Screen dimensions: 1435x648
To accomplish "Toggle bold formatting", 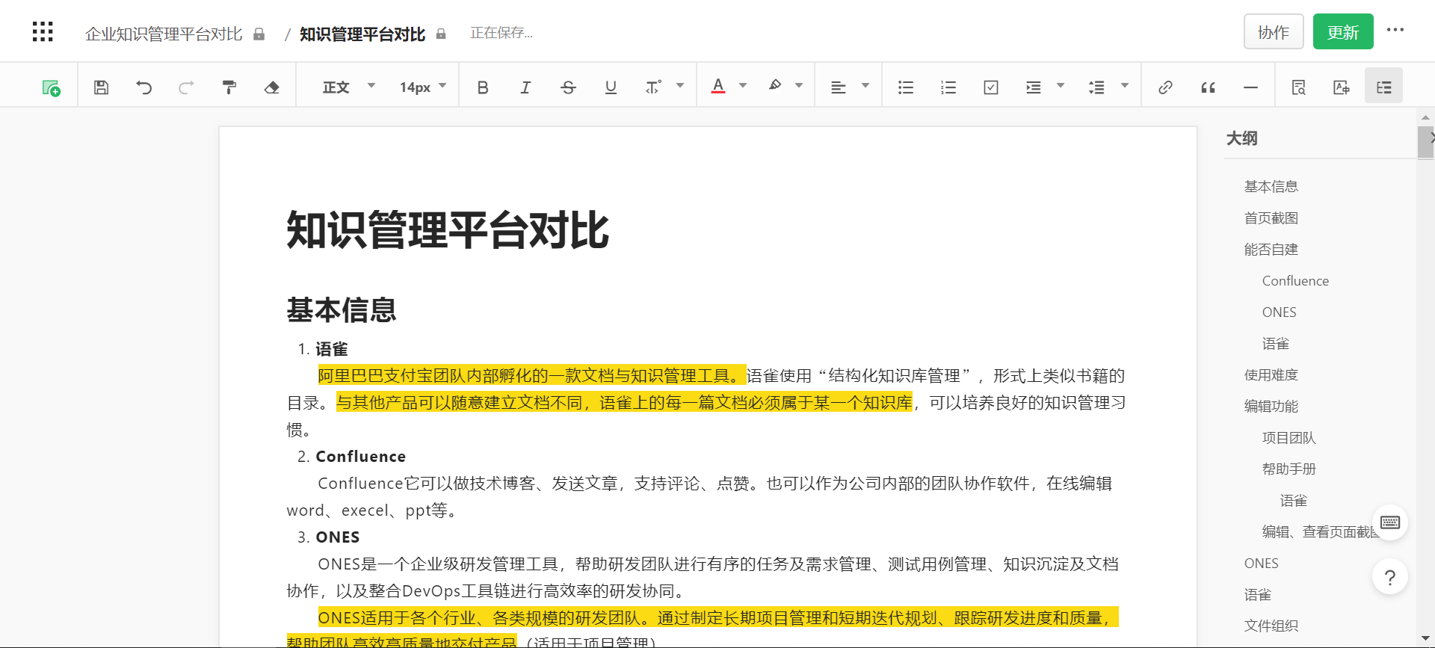I will click(483, 87).
